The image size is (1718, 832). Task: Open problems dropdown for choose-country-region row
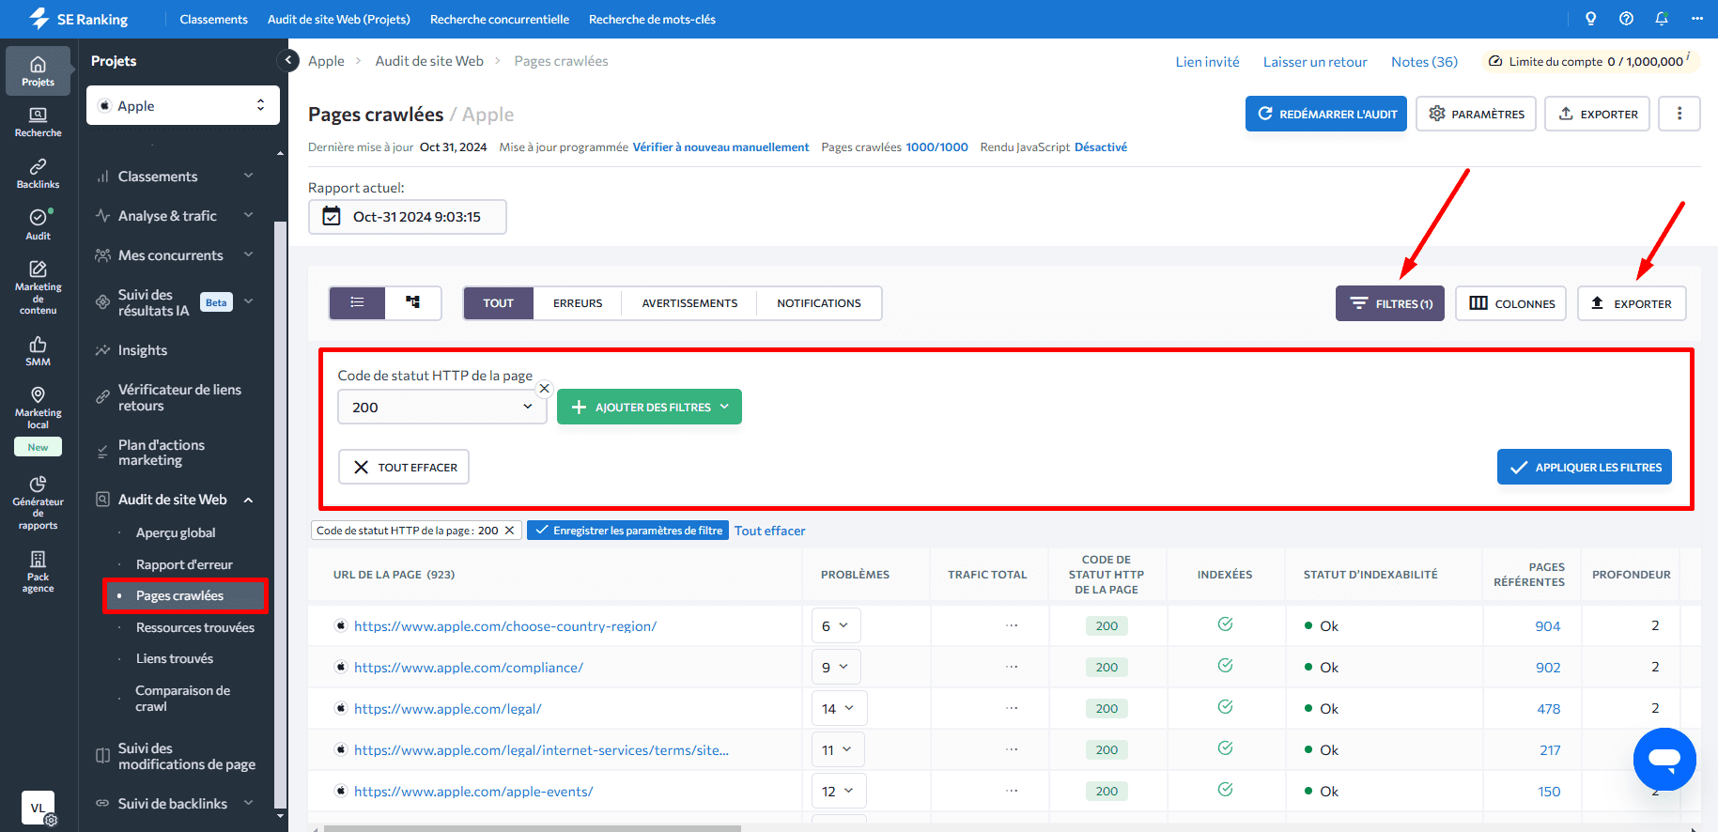[x=836, y=625]
